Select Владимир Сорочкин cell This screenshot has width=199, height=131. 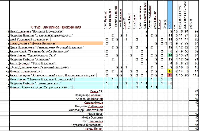tap(56, 95)
